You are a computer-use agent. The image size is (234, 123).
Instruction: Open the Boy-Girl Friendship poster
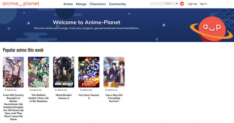[114, 72]
